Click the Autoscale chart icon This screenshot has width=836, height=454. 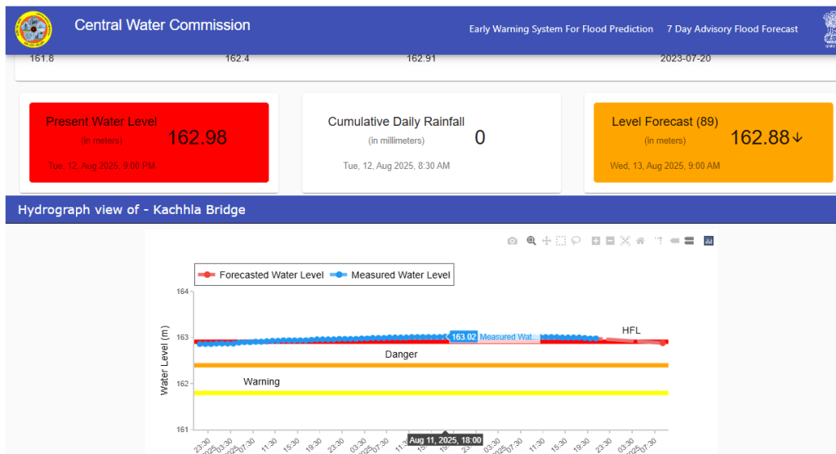pyautogui.click(x=625, y=241)
